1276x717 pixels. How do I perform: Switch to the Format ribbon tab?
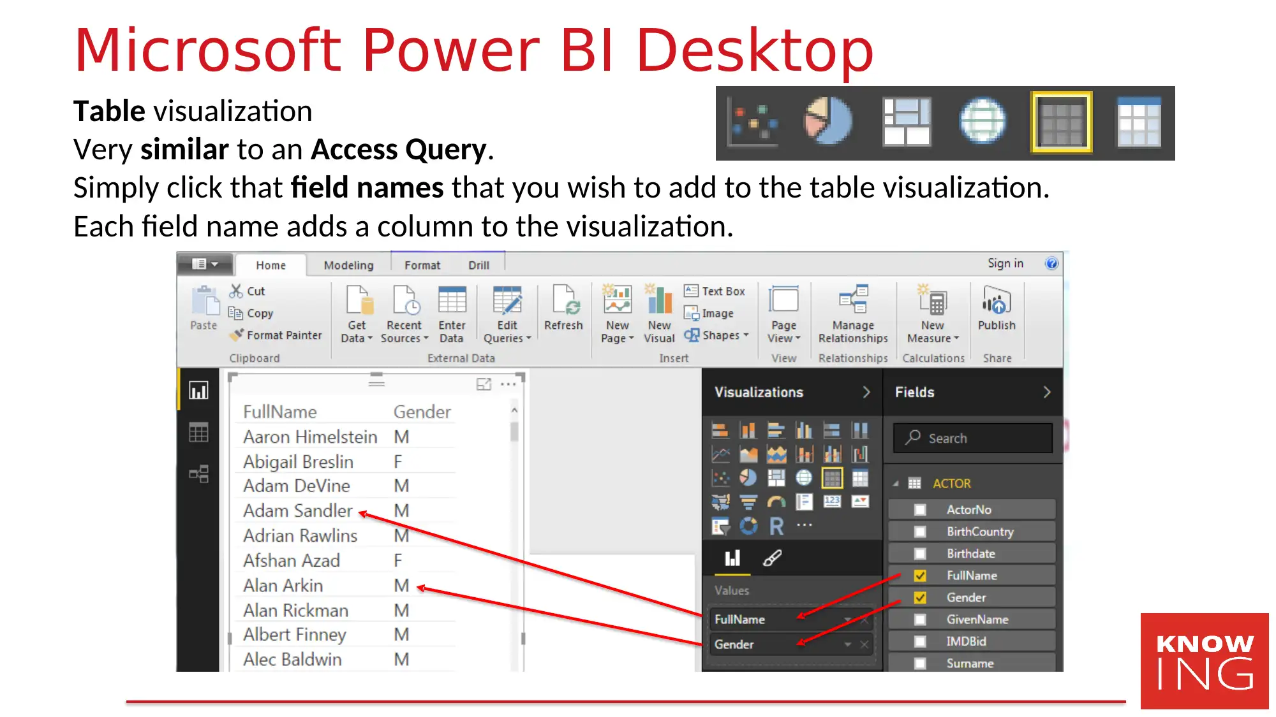(x=422, y=265)
